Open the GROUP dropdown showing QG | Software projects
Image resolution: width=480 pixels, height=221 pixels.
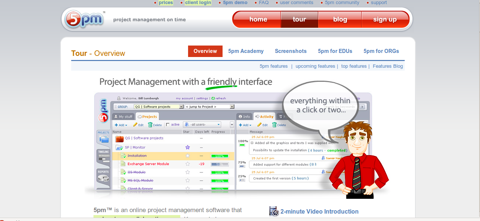tap(159, 107)
